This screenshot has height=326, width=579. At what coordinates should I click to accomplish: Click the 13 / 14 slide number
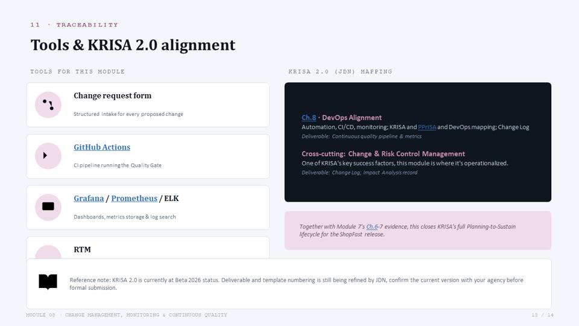point(542,315)
